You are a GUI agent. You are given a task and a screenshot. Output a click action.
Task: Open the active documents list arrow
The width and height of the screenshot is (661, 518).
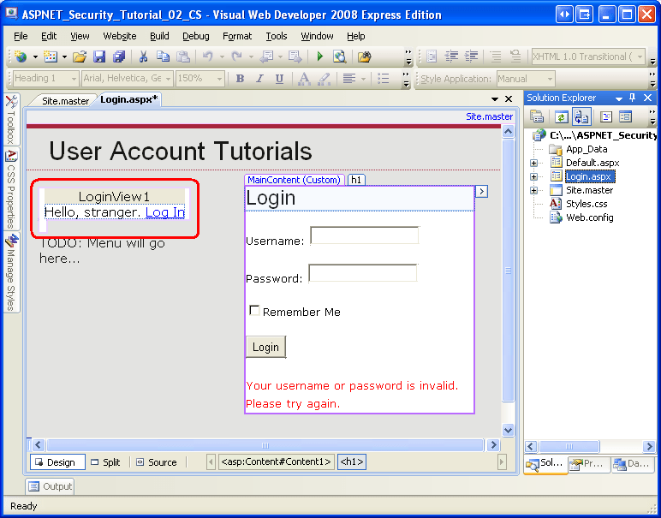coord(495,99)
